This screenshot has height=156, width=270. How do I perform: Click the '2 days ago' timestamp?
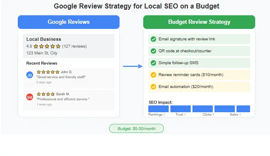[x=44, y=82]
